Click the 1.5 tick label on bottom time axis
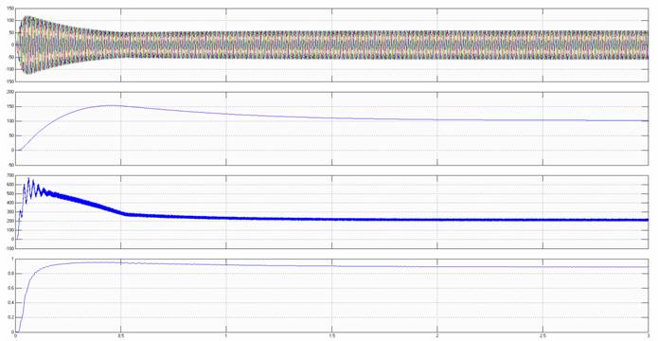 click(x=332, y=336)
